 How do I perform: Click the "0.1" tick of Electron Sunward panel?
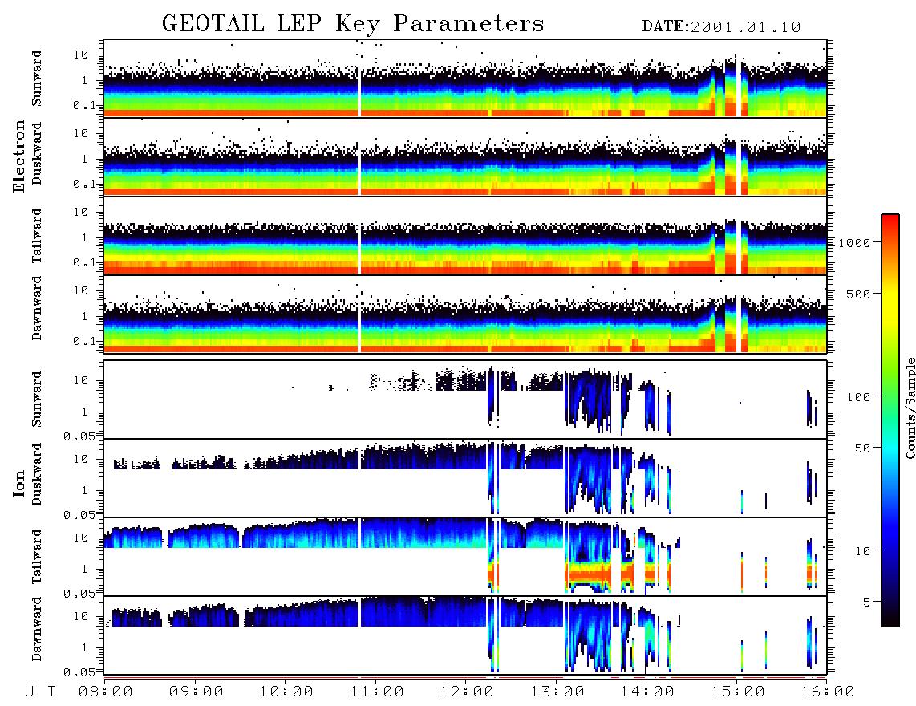[84, 105]
